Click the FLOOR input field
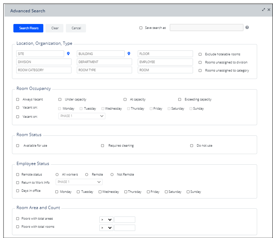This screenshot has height=238, width=273. 165,54
